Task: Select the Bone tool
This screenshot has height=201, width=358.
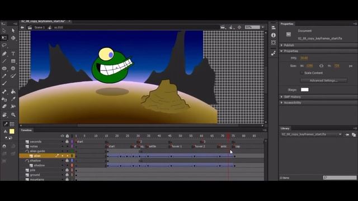Action: 4,92
